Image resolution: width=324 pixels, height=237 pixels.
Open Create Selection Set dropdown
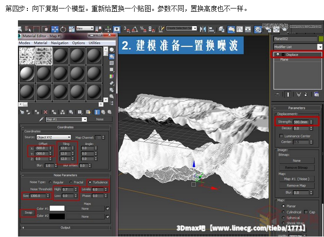195,28
